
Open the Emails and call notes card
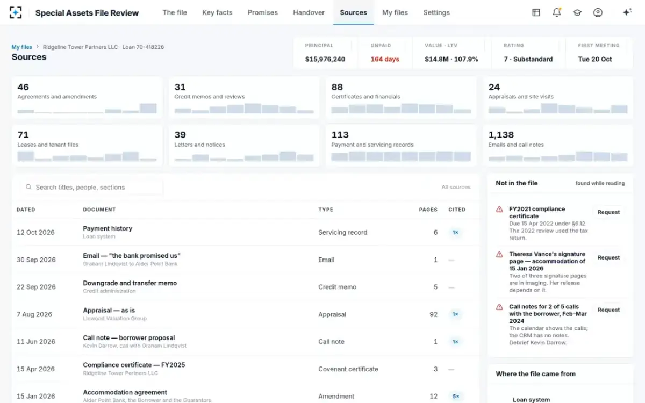[558, 146]
